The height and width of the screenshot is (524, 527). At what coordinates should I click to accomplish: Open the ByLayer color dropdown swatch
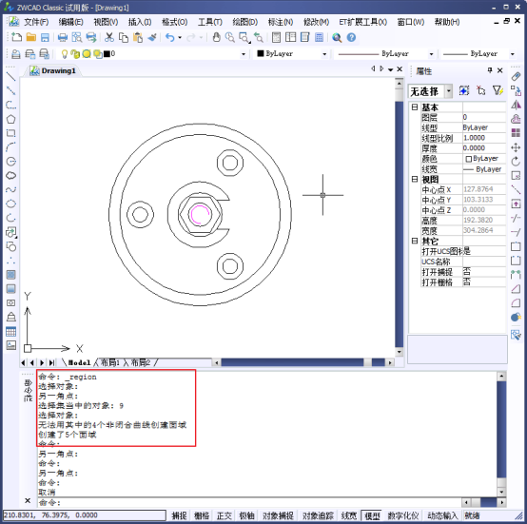292,54
